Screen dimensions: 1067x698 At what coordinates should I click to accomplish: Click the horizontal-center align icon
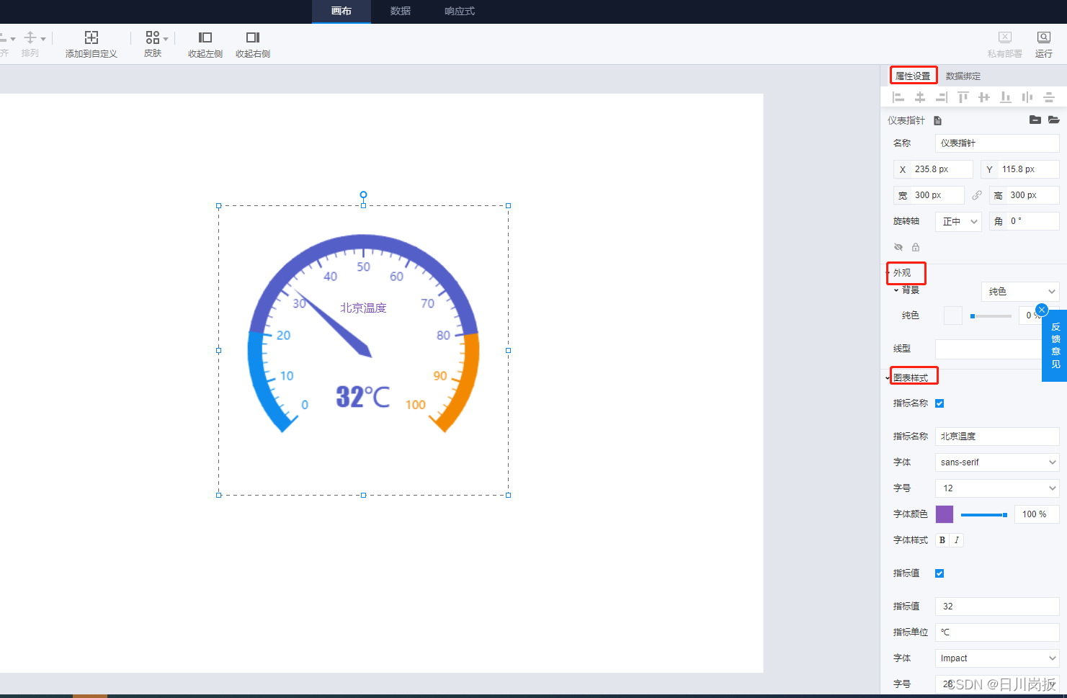click(x=920, y=97)
